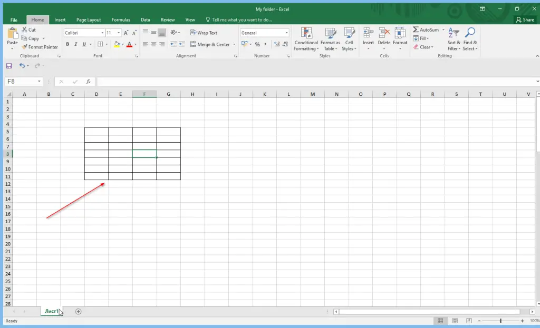Open Conditional Formatting

tap(306, 39)
